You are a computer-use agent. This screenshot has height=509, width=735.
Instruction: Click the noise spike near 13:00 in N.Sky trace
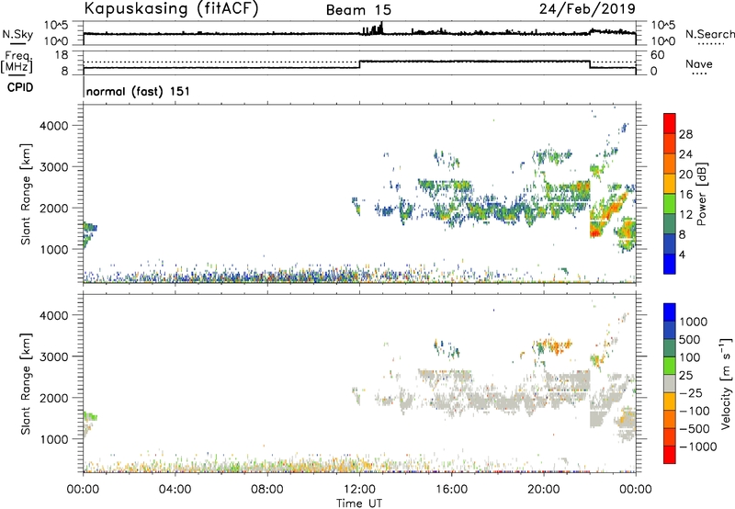381,28
